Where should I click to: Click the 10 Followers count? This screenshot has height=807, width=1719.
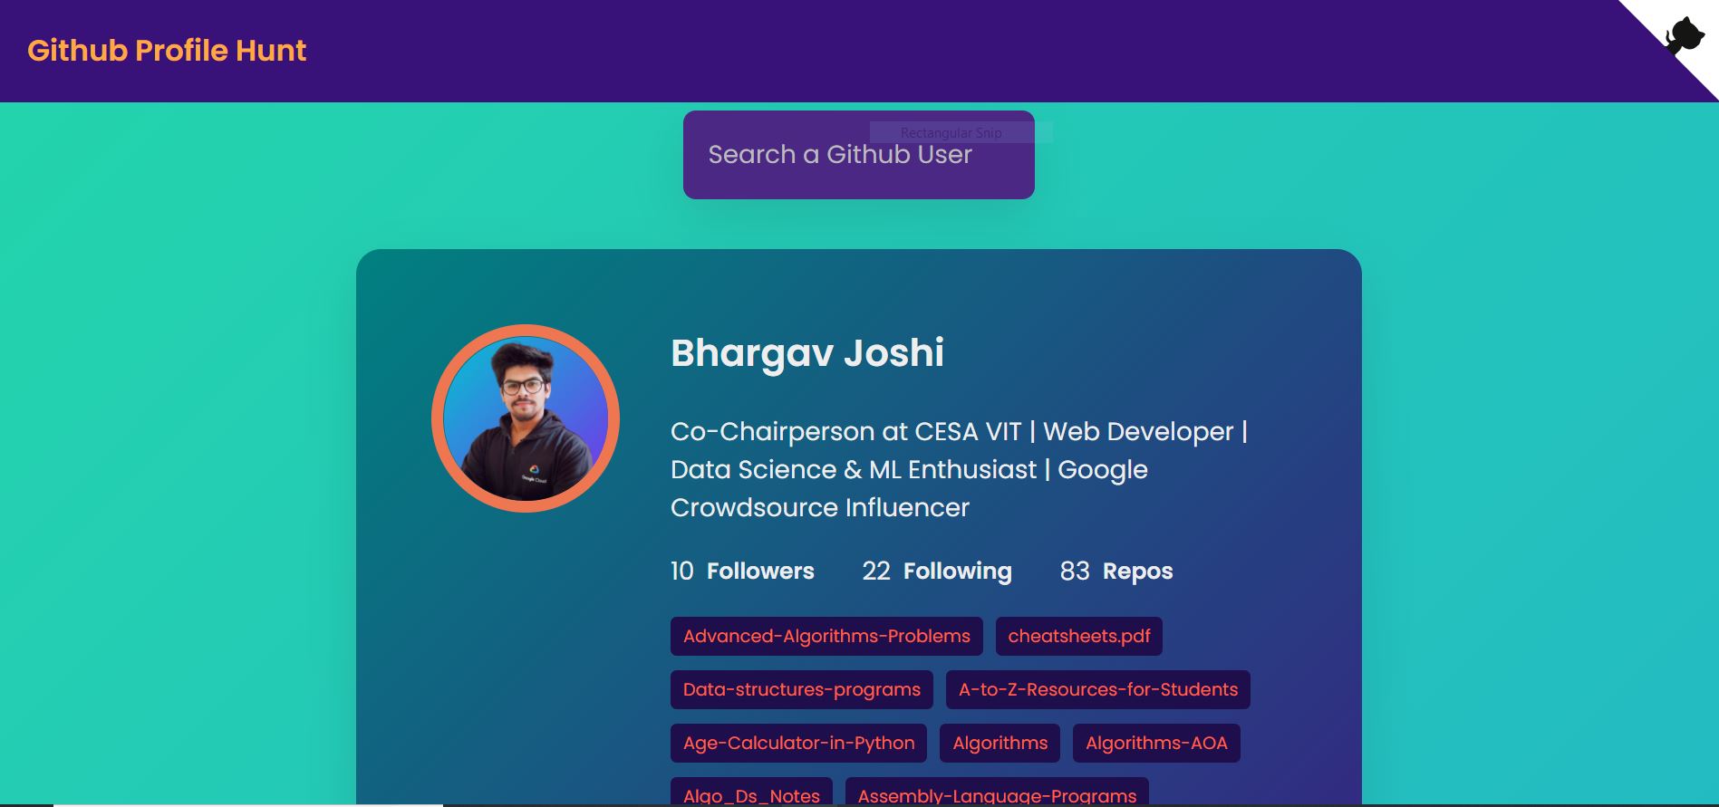(x=742, y=571)
